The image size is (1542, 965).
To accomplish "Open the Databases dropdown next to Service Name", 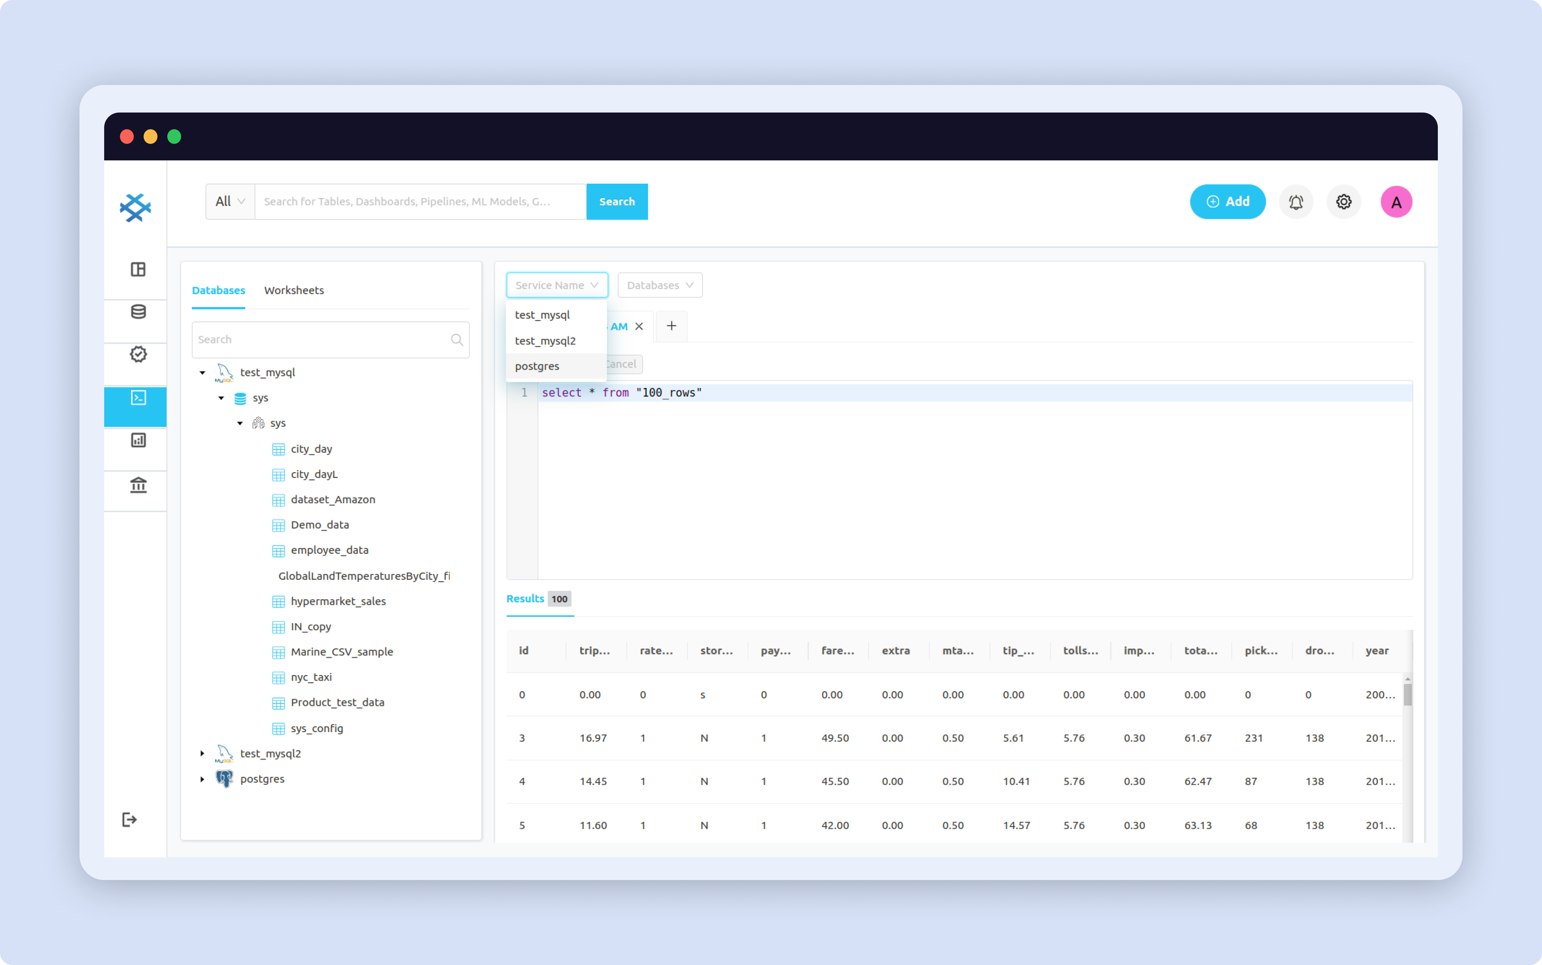I will [659, 285].
